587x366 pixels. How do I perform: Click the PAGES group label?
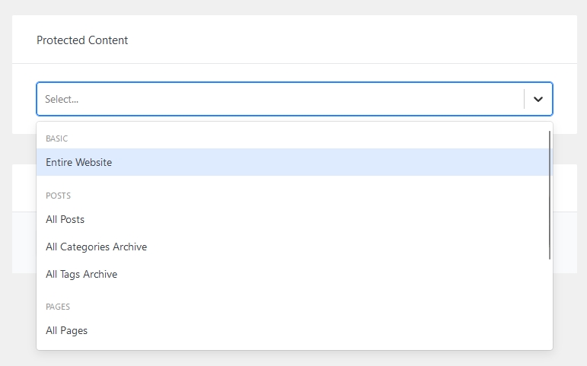click(58, 307)
